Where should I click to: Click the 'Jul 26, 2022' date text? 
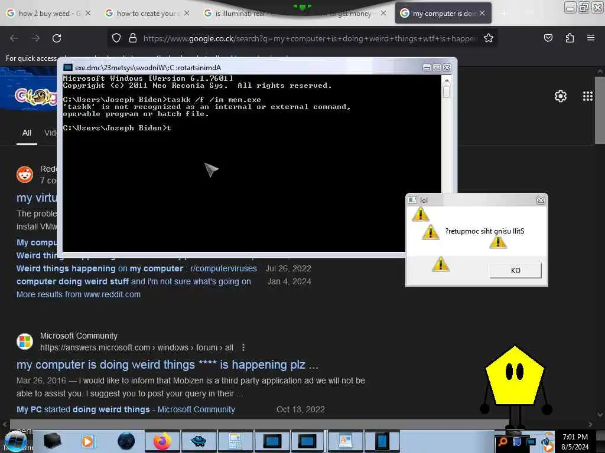click(288, 268)
